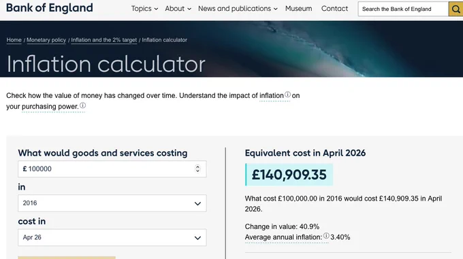Click the Search the Bank of England box
The width and height of the screenshot is (463, 259).
pyautogui.click(x=403, y=9)
